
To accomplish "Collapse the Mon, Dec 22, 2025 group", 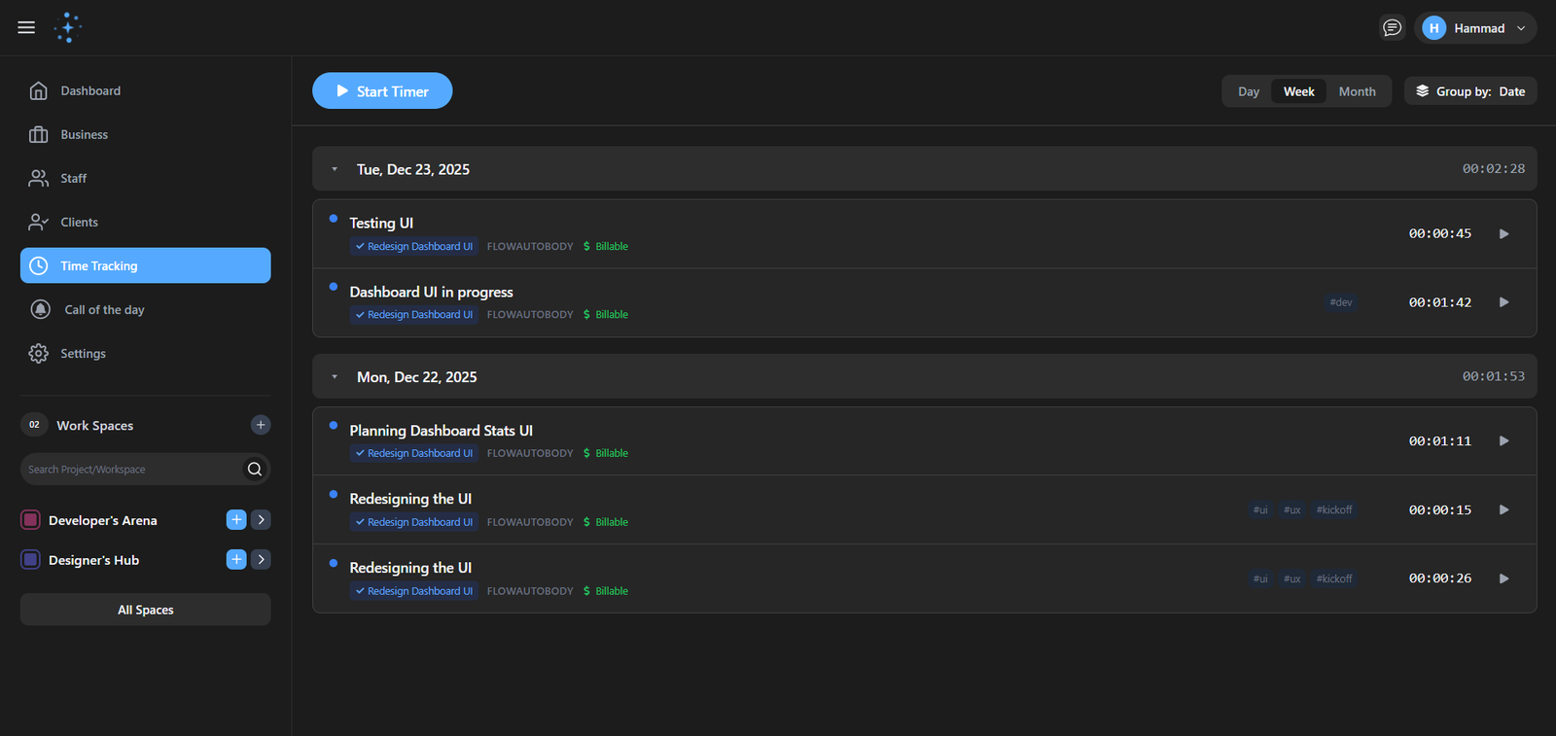I will (335, 377).
